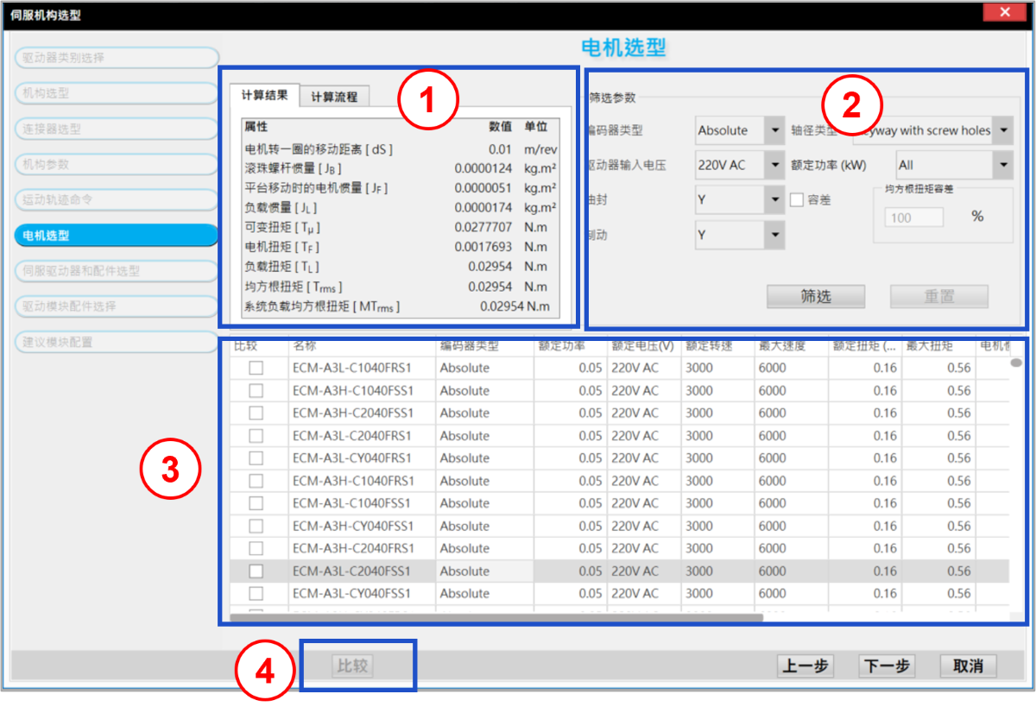Go back with the 上一步 button
The image size is (1036, 713).
coord(805,666)
